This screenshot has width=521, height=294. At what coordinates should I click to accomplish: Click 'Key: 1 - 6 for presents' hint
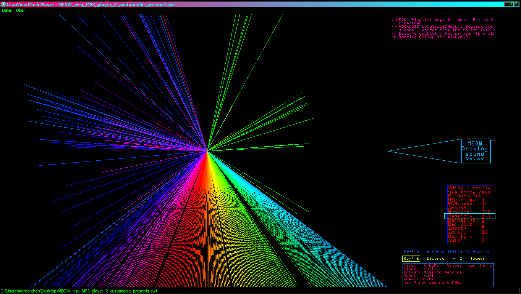point(447,251)
